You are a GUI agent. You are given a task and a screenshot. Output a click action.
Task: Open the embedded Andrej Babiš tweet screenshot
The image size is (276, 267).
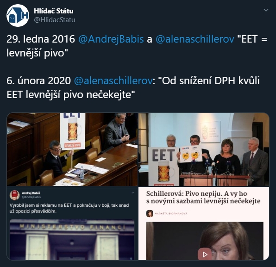pyautogui.click(x=72, y=224)
